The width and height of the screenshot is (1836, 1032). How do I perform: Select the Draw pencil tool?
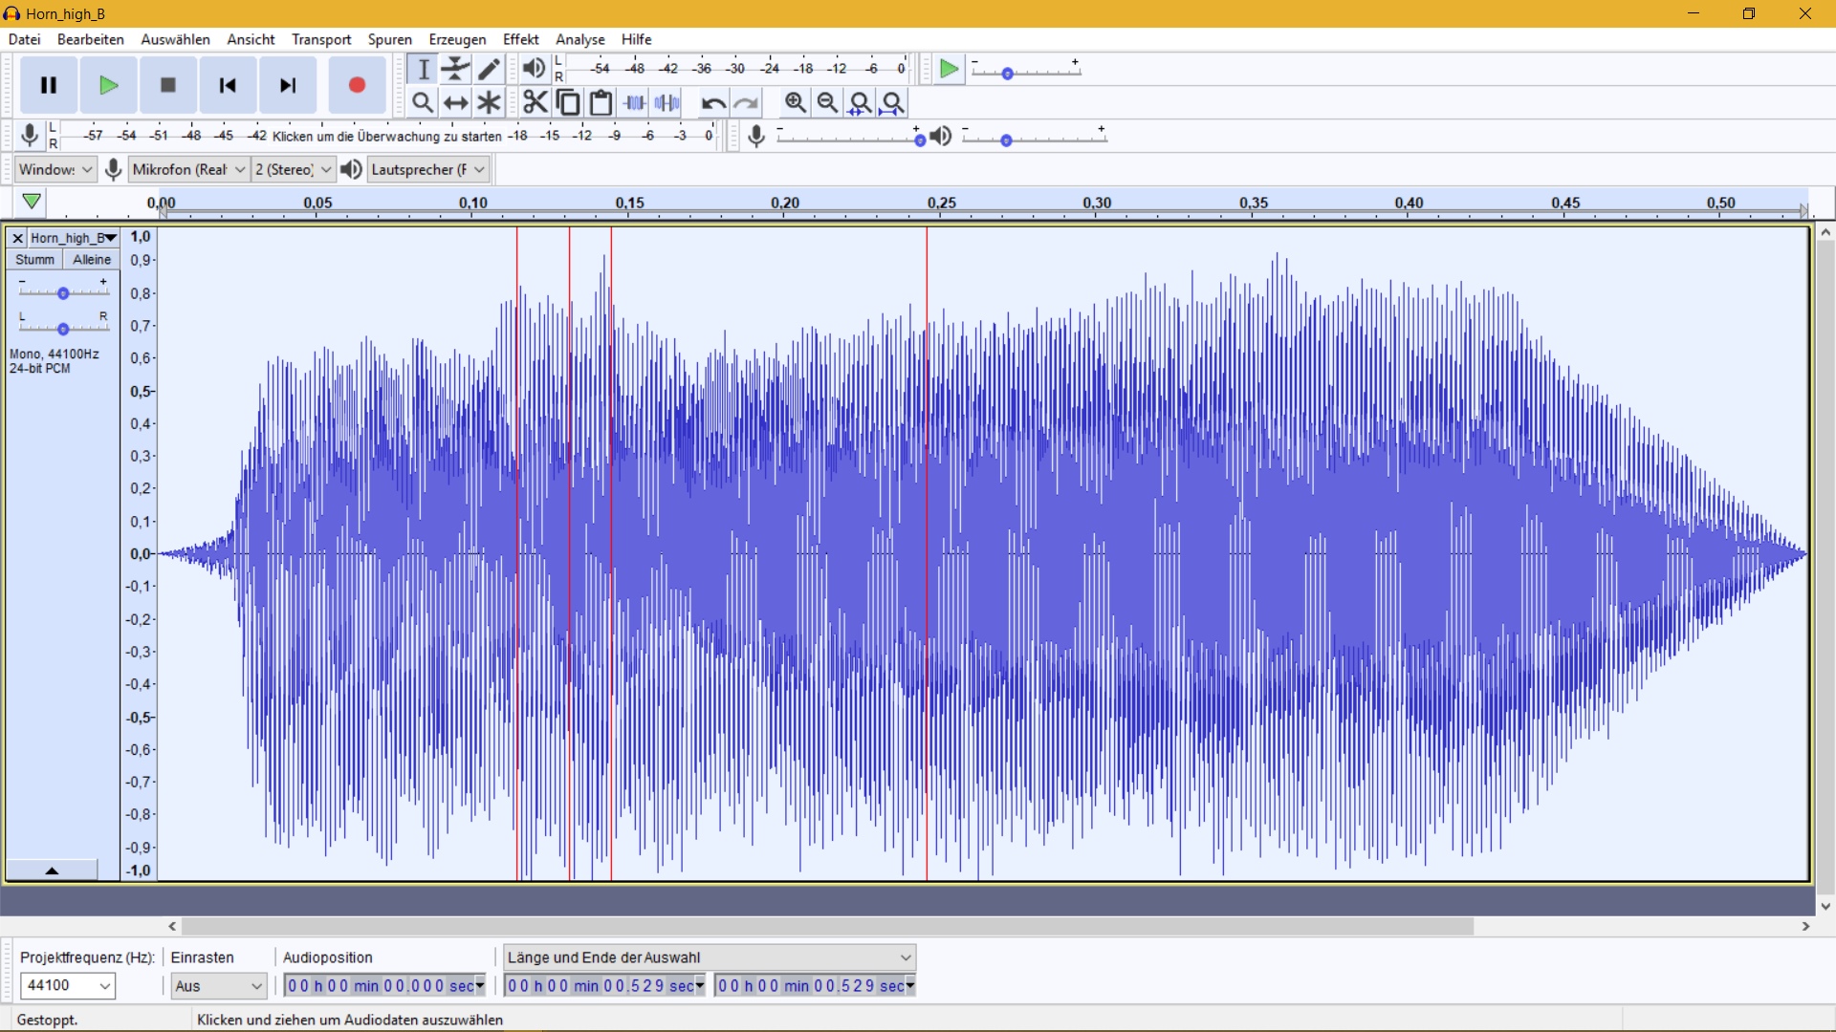tap(489, 69)
